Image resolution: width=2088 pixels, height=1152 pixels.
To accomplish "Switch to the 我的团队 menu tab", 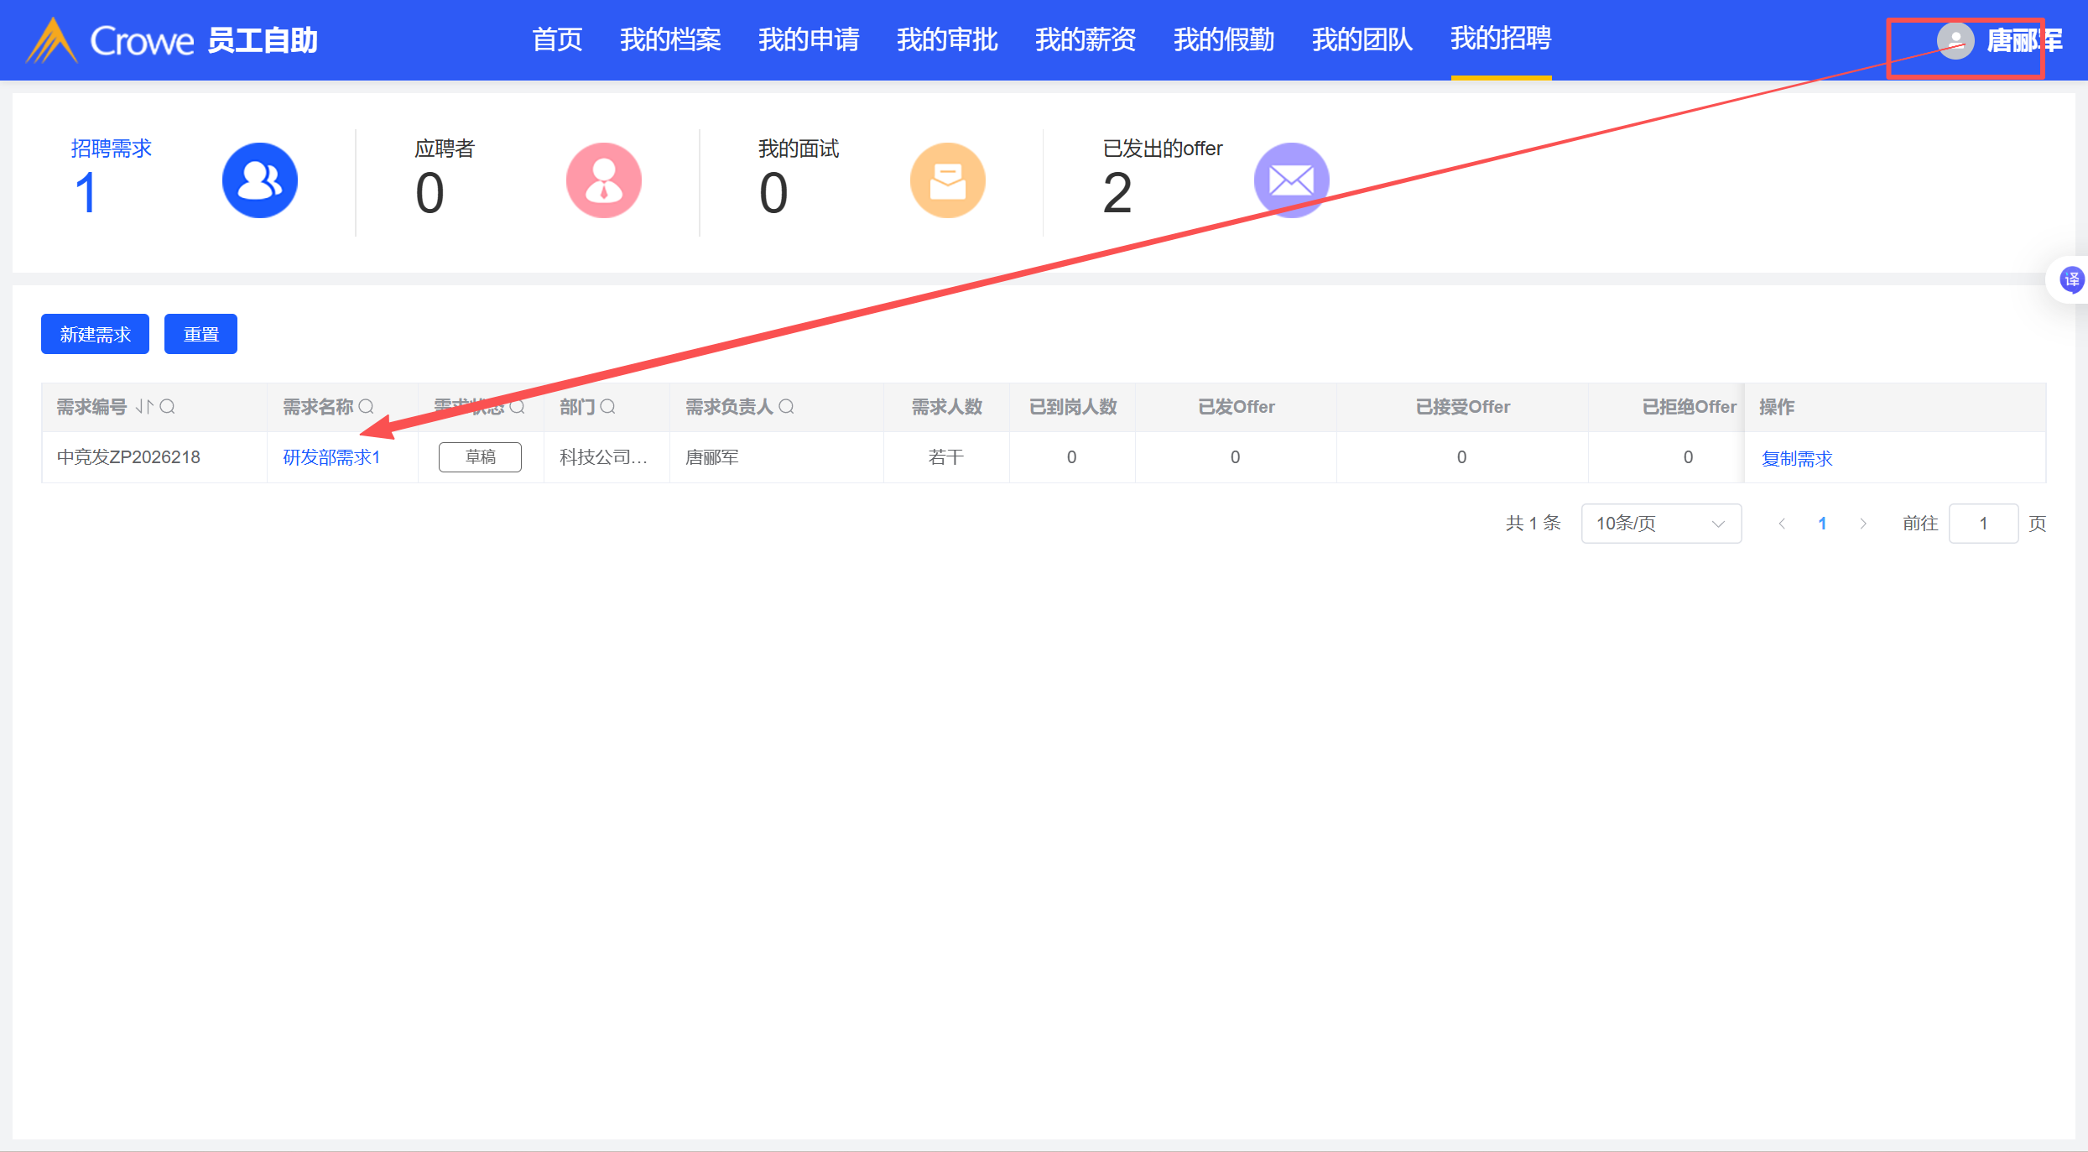I will point(1362,39).
